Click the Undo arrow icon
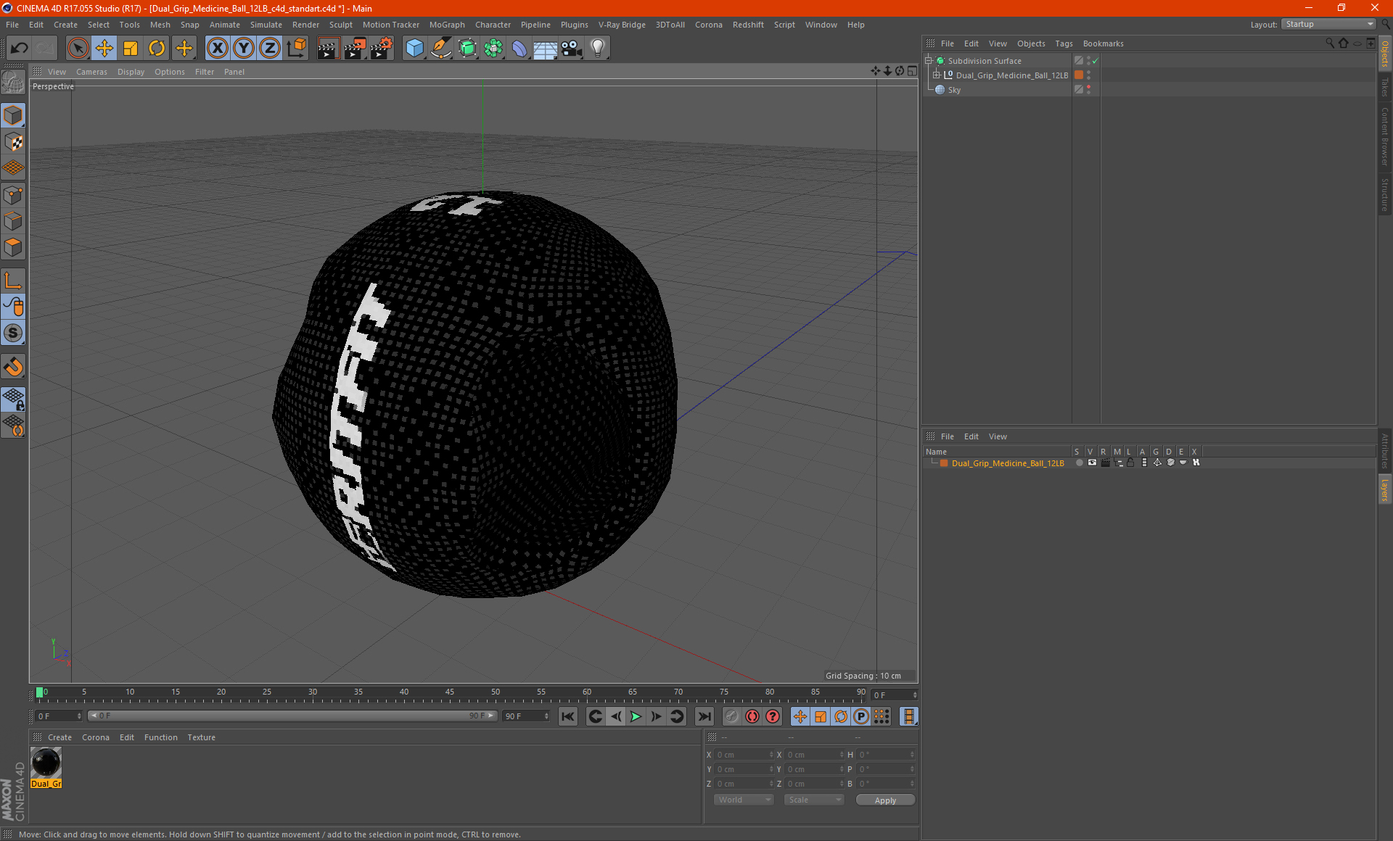Image resolution: width=1393 pixels, height=841 pixels. 20,49
